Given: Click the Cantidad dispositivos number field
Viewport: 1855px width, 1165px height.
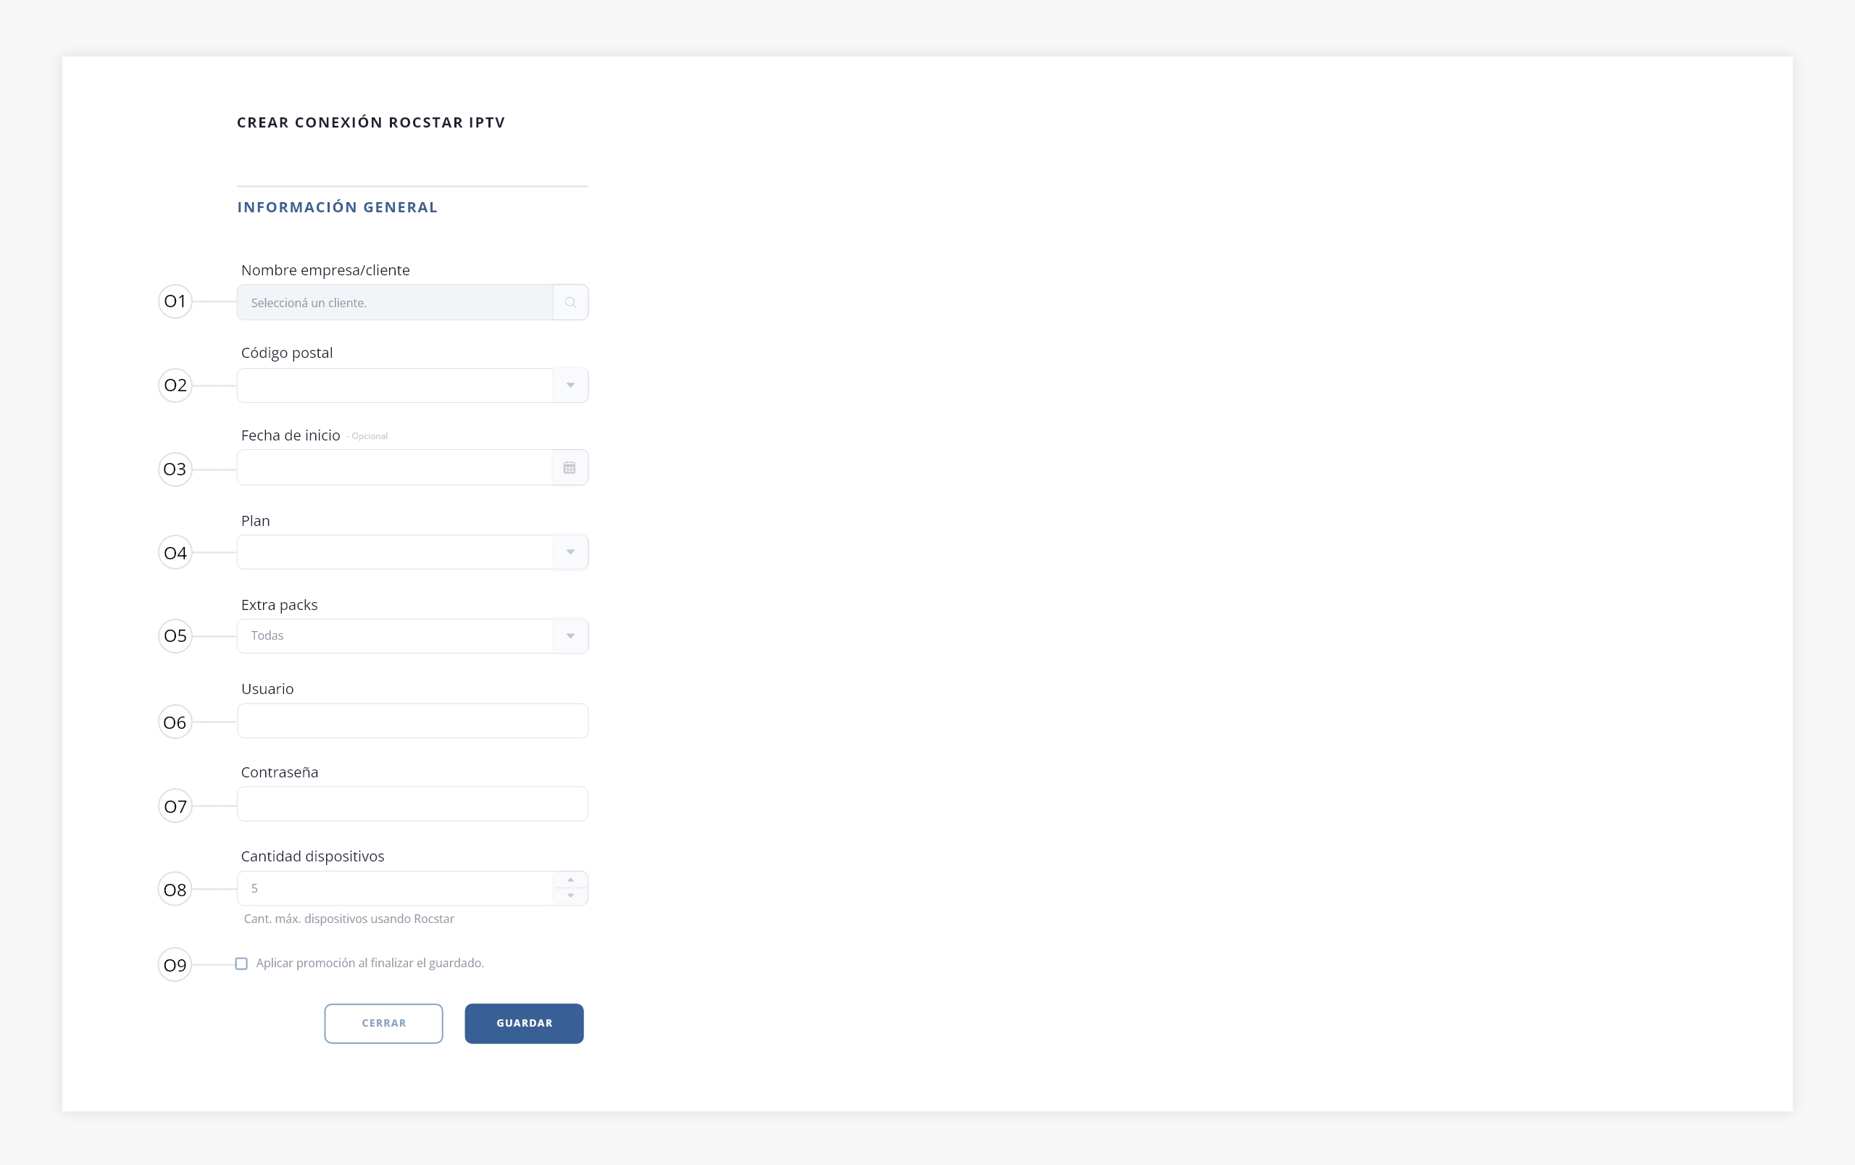Looking at the screenshot, I should point(394,888).
